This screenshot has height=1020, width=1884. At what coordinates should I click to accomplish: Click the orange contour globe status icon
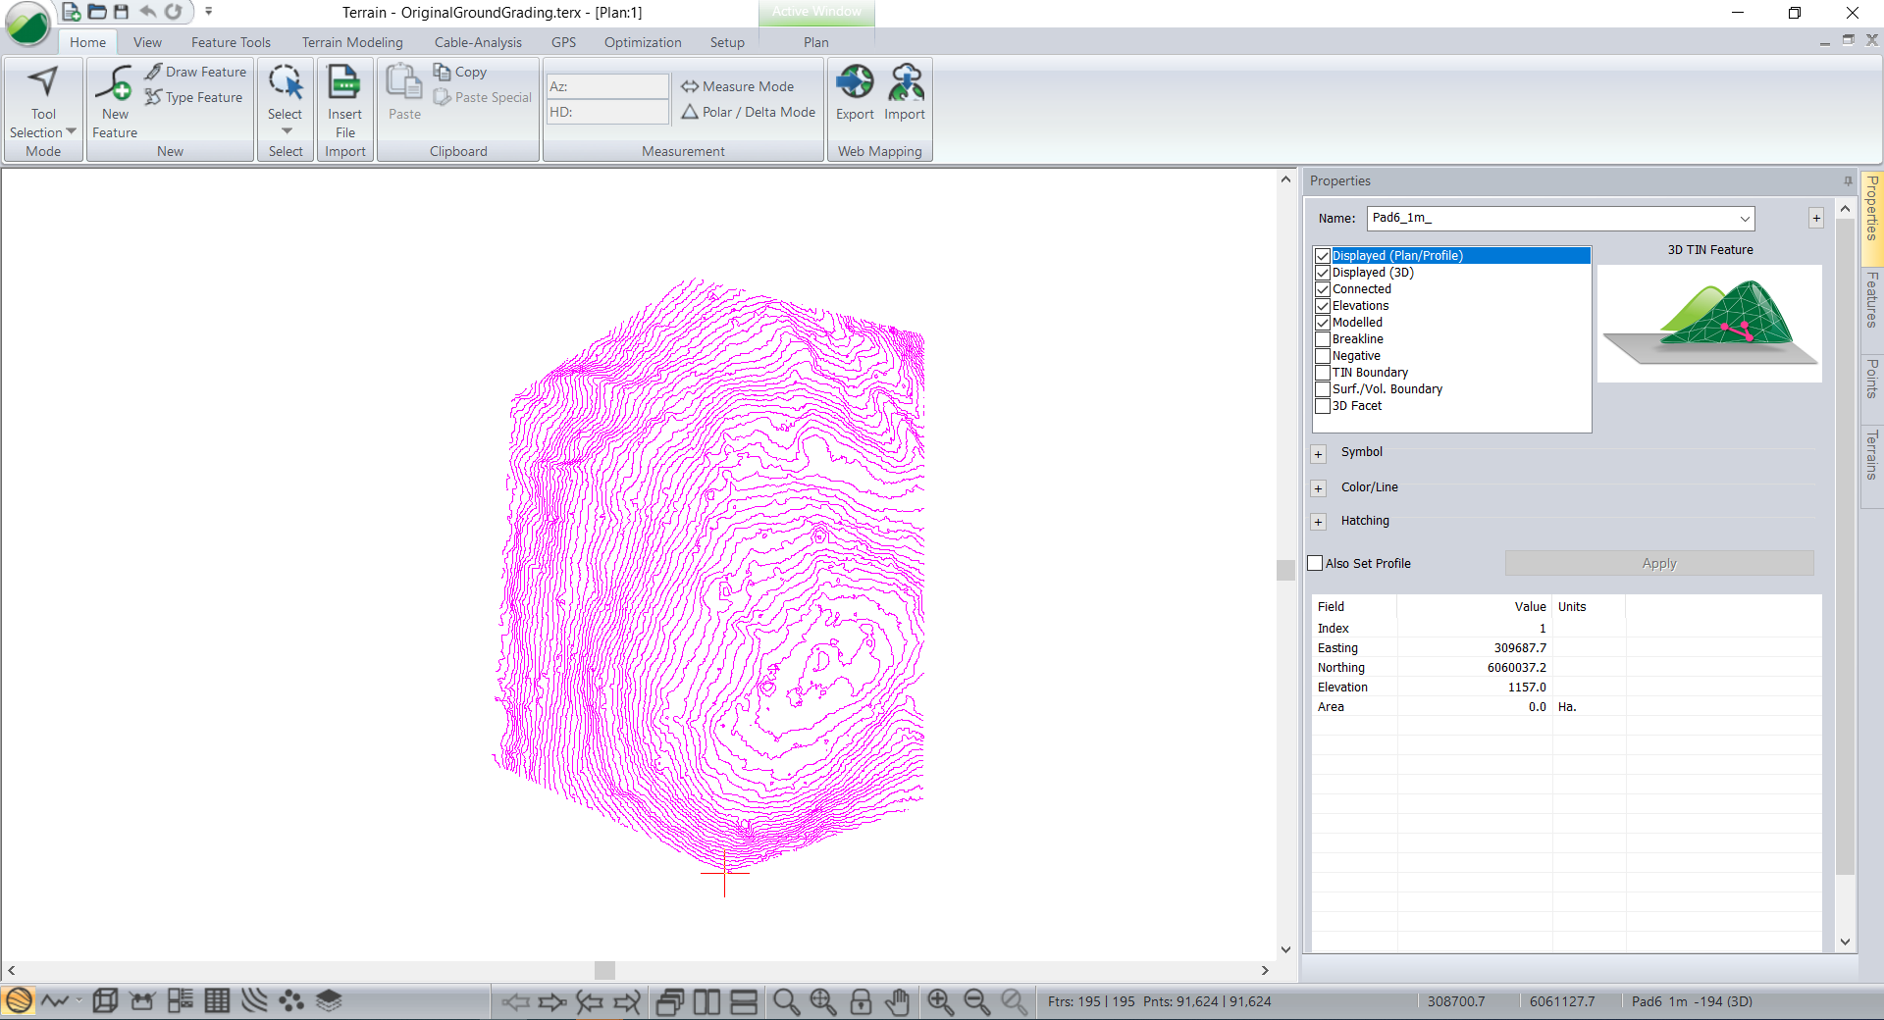(x=19, y=1001)
